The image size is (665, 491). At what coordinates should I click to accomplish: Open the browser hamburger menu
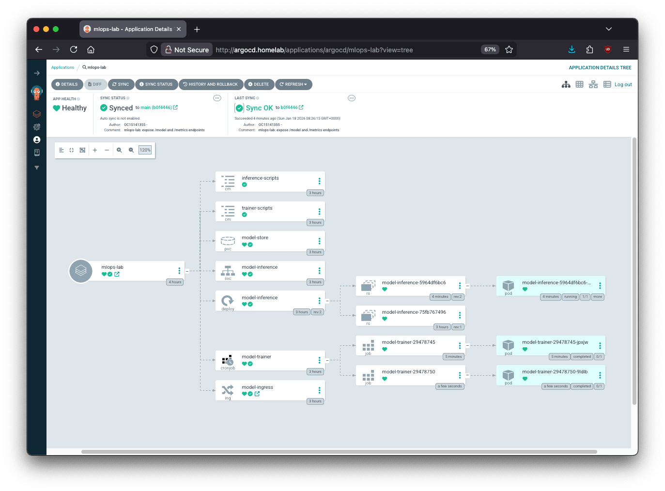[626, 49]
